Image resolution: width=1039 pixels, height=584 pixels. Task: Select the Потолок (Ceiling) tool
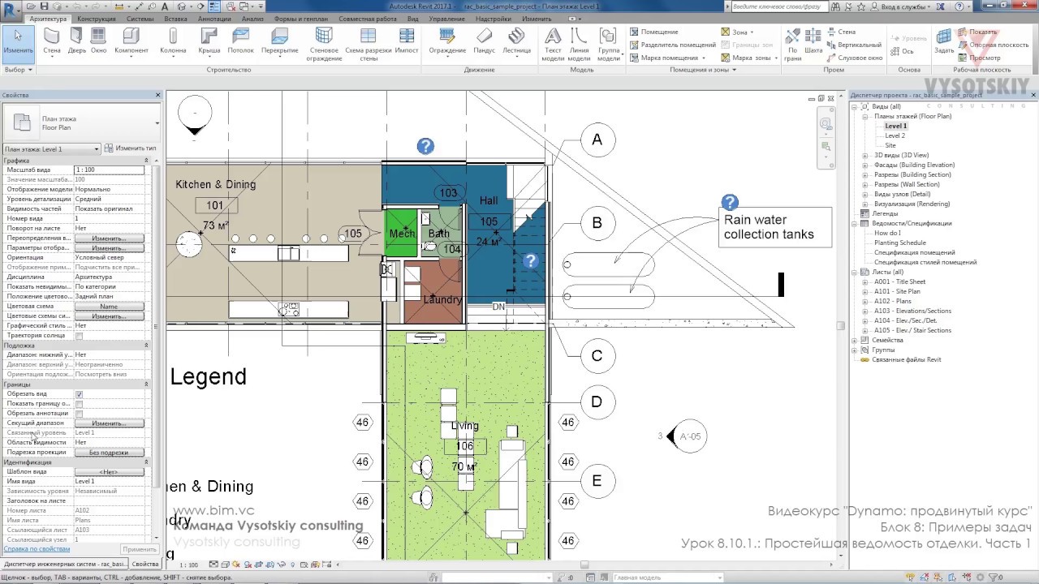click(x=240, y=41)
